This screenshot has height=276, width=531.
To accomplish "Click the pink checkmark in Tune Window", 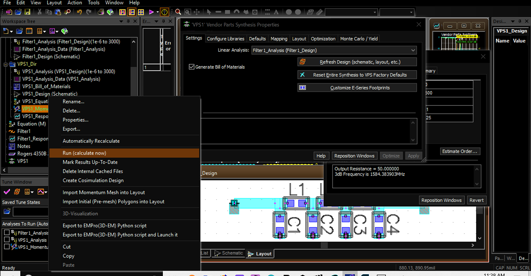I will coord(6,192).
